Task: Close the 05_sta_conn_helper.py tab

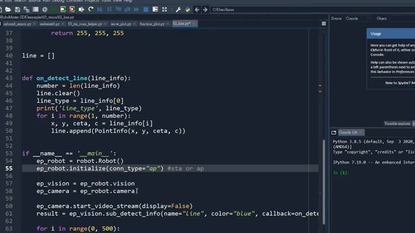Action: coord(105,24)
